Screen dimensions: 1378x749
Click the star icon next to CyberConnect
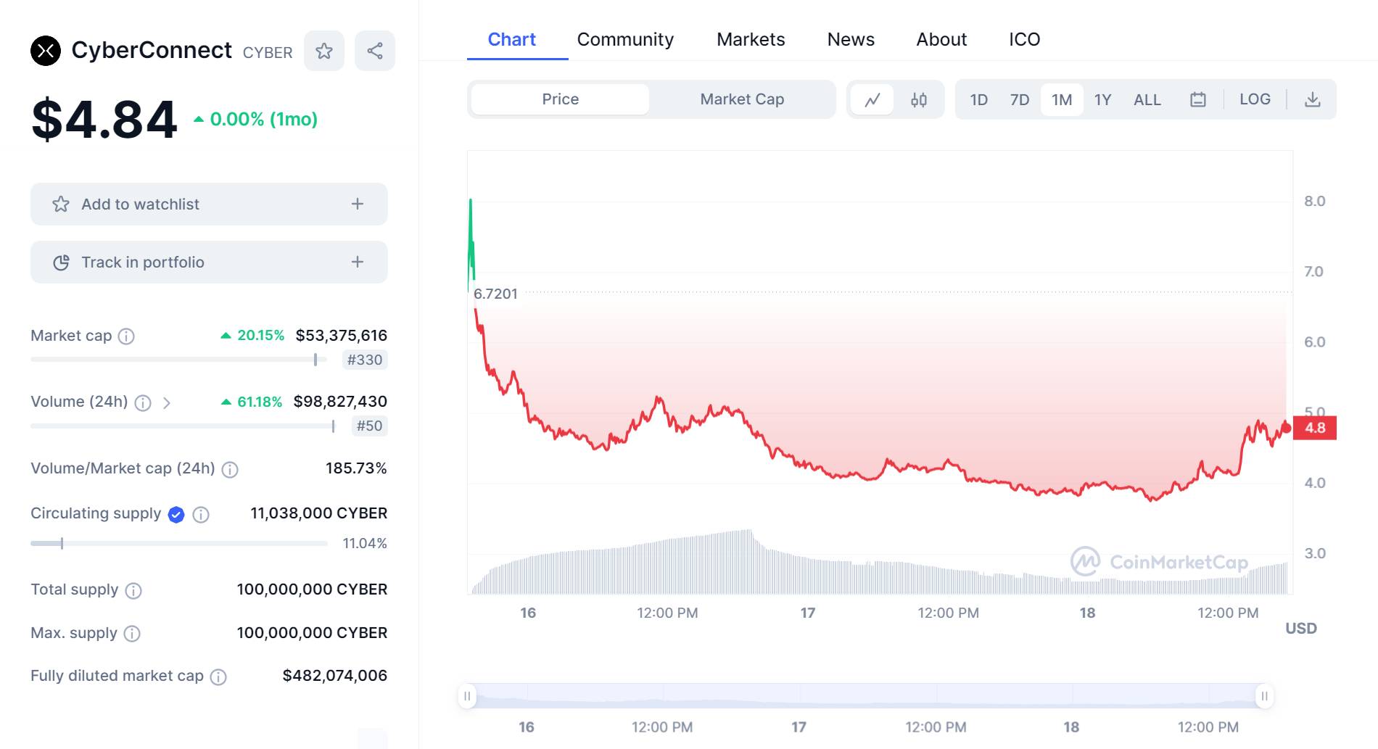click(x=324, y=51)
